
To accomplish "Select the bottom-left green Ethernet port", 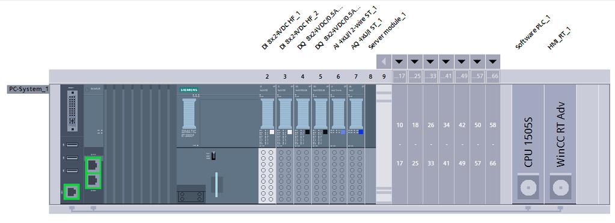I will point(72,192).
